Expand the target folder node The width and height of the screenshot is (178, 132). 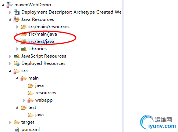pyautogui.click(x=10, y=122)
